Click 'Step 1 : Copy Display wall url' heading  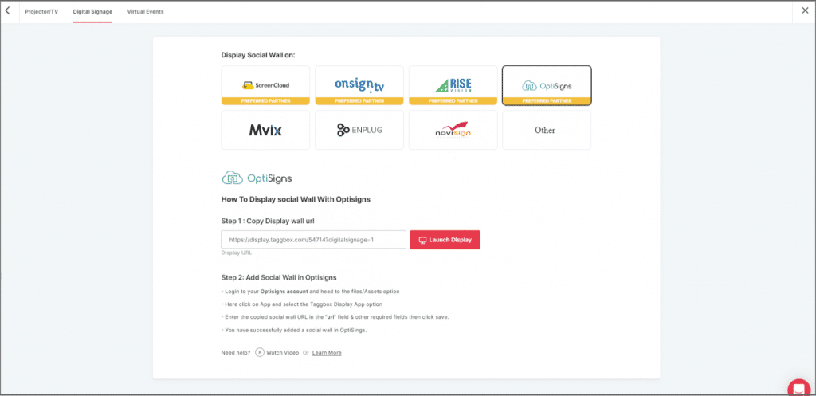tap(268, 221)
